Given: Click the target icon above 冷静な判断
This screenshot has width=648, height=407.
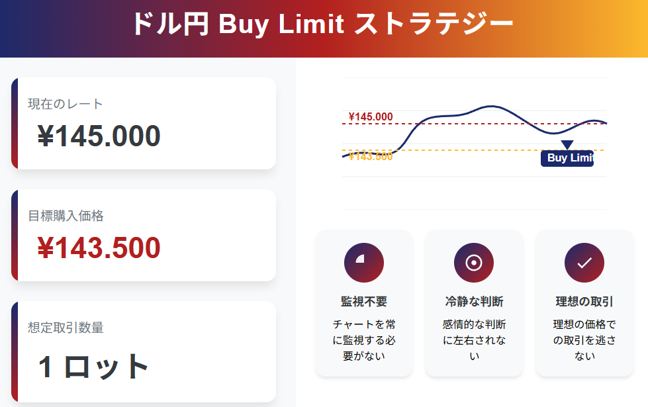Looking at the screenshot, I should [474, 263].
